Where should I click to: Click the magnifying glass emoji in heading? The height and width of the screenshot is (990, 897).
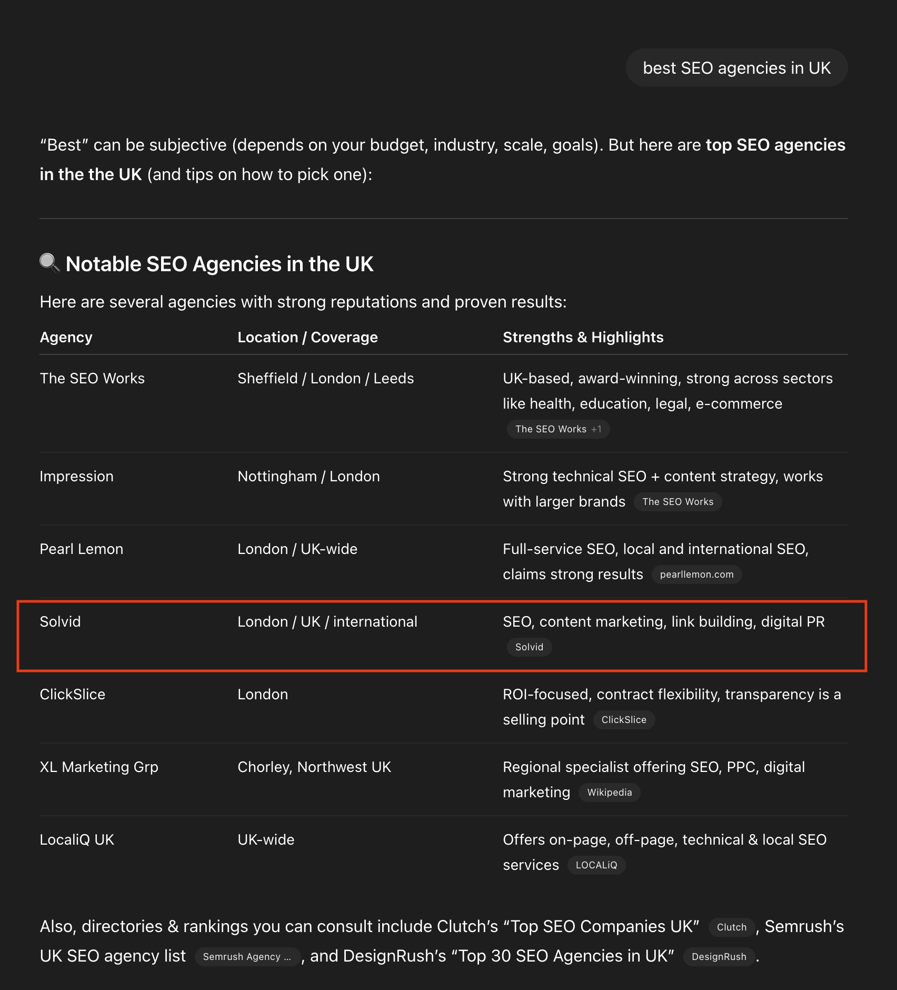50,263
